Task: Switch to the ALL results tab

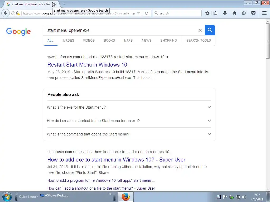Action: coord(50,41)
